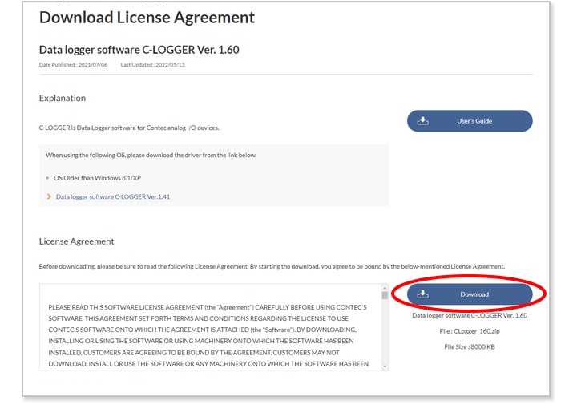Select the 'File : CLogger_160.zip' text
The width and height of the screenshot is (577, 409).
coord(470,331)
